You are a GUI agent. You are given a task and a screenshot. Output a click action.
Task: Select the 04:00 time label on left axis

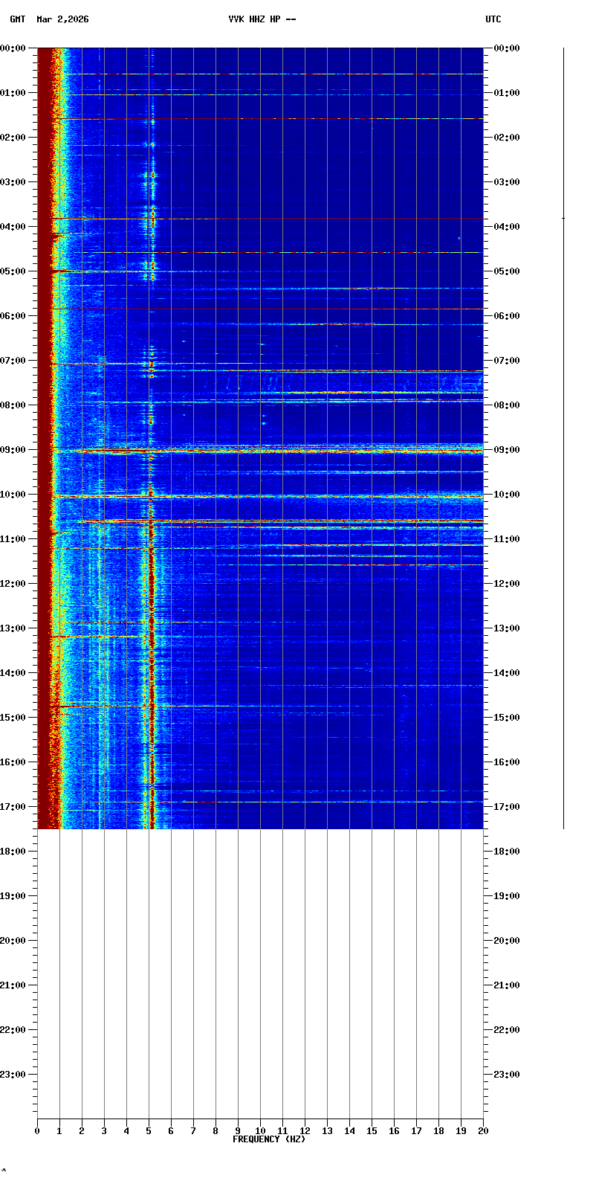13,227
